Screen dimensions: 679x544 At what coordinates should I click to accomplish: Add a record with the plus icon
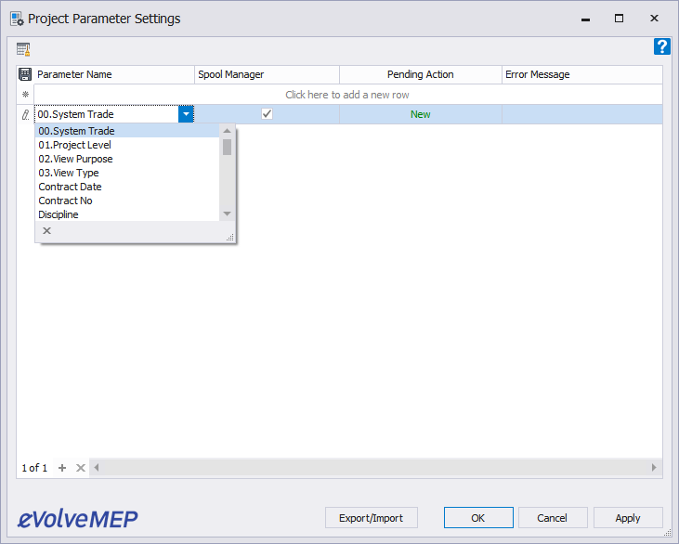(x=62, y=468)
